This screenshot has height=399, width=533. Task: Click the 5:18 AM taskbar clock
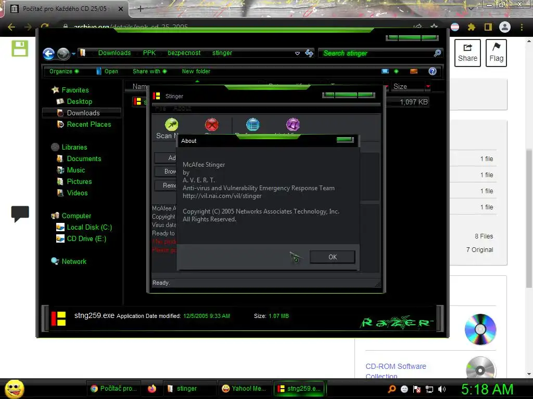point(487,389)
